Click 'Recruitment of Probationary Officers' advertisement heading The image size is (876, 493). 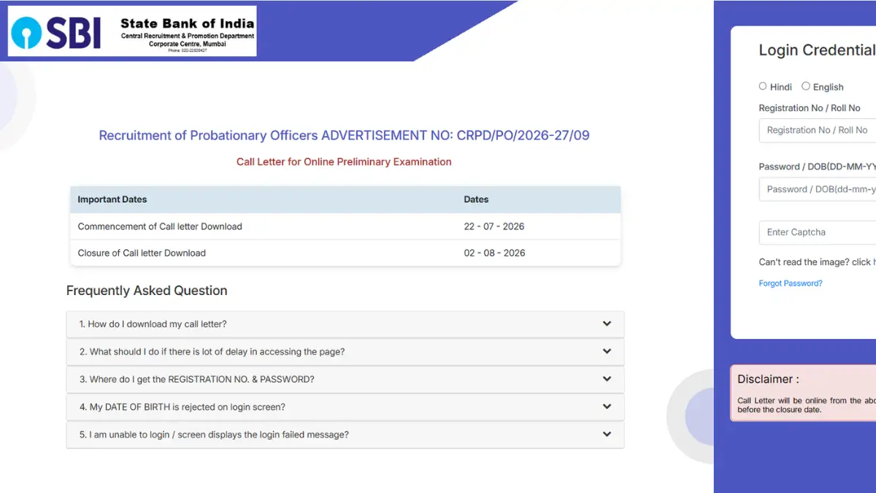344,135
